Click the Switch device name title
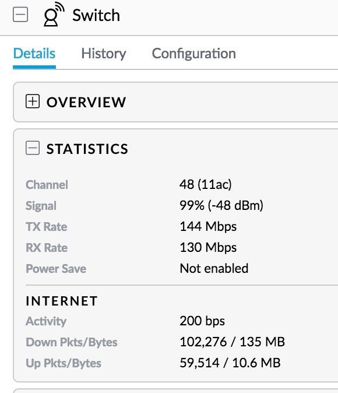338x393 pixels. pyautogui.click(x=96, y=16)
